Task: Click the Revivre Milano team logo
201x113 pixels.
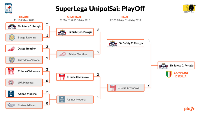Action: pos(11,105)
